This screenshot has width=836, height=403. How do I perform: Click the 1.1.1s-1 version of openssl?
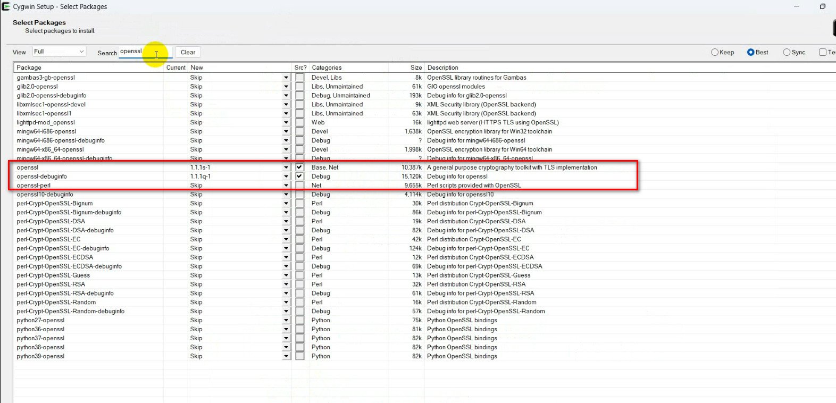[x=200, y=167]
